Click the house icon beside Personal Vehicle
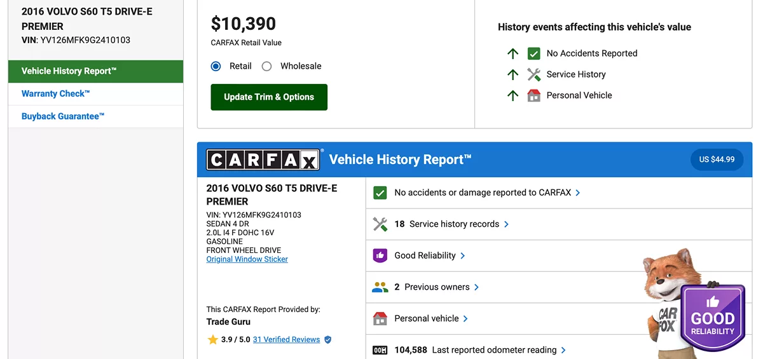Screen dimensions: 763x359 click(x=533, y=95)
